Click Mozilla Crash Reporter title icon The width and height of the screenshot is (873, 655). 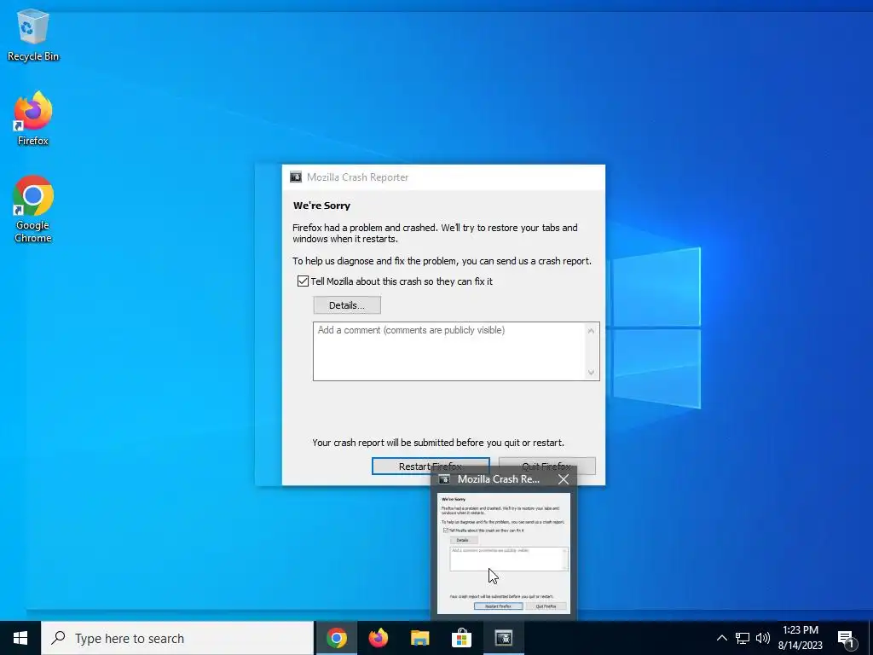click(x=296, y=177)
